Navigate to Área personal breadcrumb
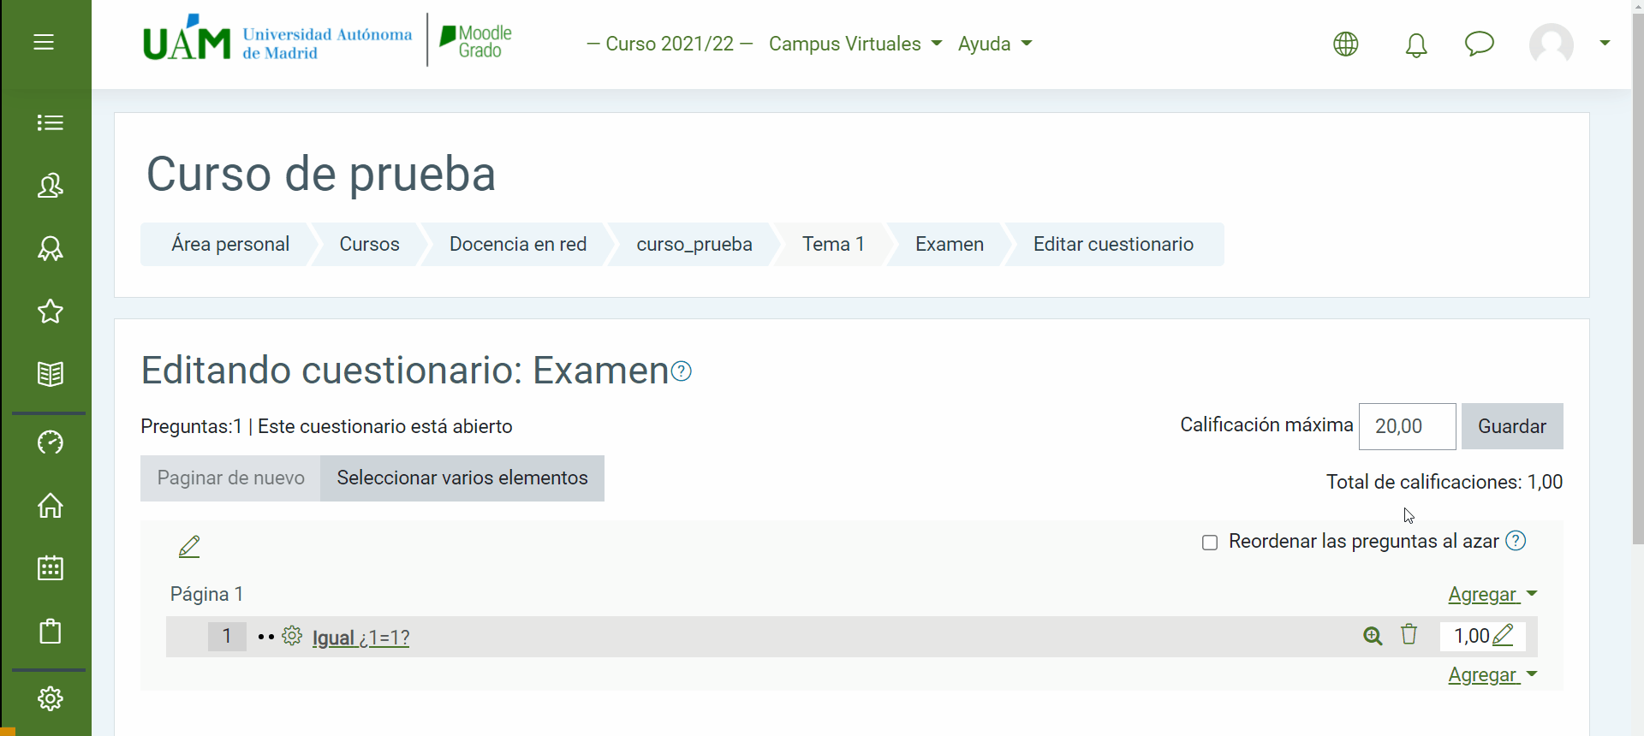Screen dimensions: 1644x736 (x=230, y=245)
